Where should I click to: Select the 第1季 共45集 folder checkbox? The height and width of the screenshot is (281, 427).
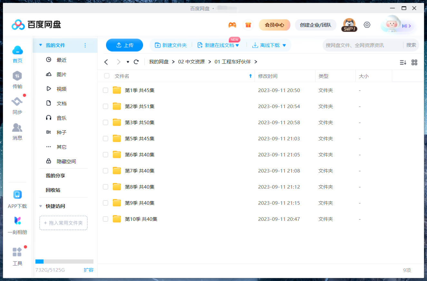pyautogui.click(x=105, y=90)
